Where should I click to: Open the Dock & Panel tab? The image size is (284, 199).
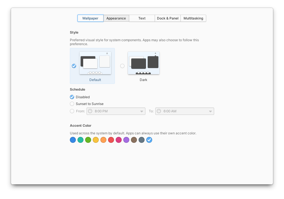coord(167,18)
